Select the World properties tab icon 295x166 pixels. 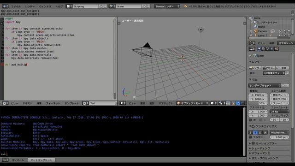tap(272, 49)
